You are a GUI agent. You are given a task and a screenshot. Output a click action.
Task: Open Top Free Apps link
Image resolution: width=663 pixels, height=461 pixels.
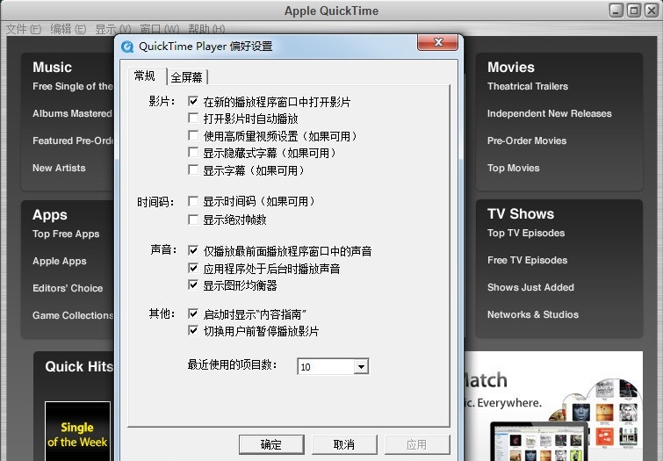point(66,234)
